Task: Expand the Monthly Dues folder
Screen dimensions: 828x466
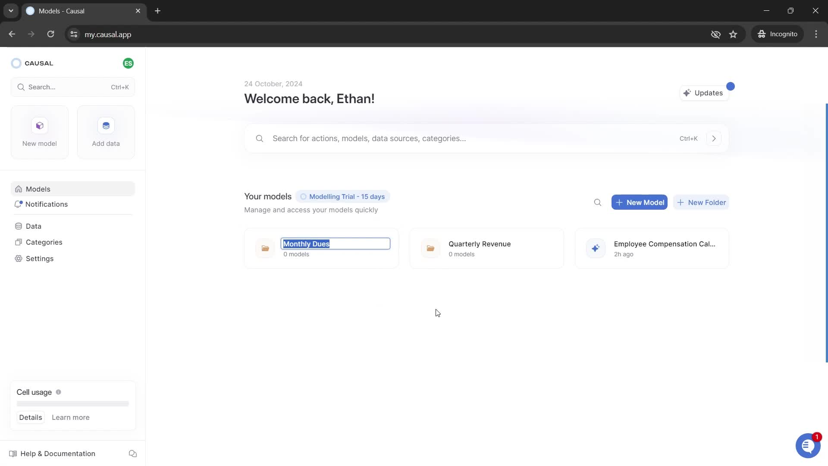Action: [265, 249]
